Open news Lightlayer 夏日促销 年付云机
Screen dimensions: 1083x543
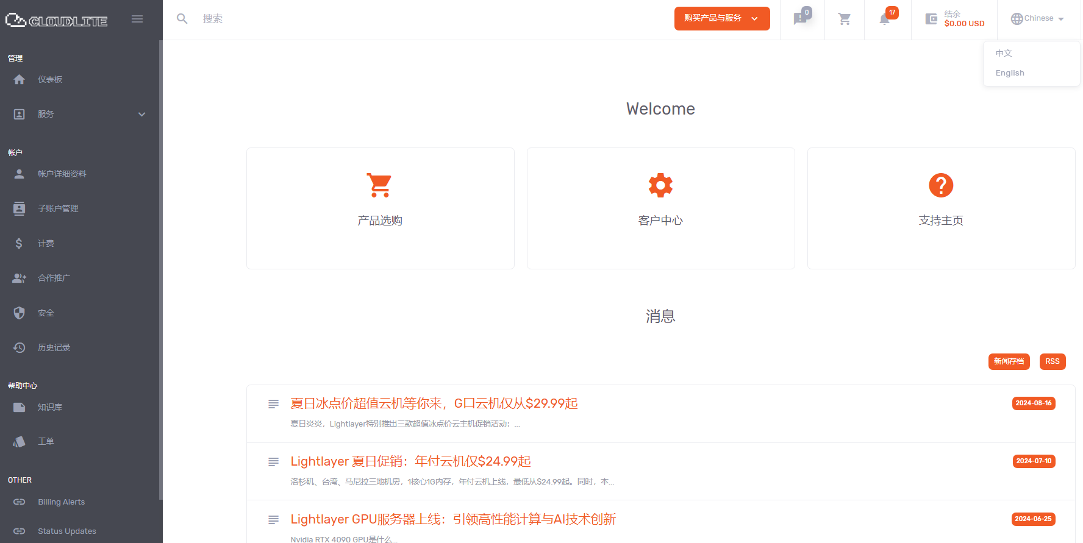click(410, 461)
